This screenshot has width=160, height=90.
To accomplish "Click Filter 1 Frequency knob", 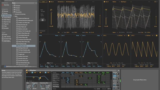I will (x=34, y=86).
